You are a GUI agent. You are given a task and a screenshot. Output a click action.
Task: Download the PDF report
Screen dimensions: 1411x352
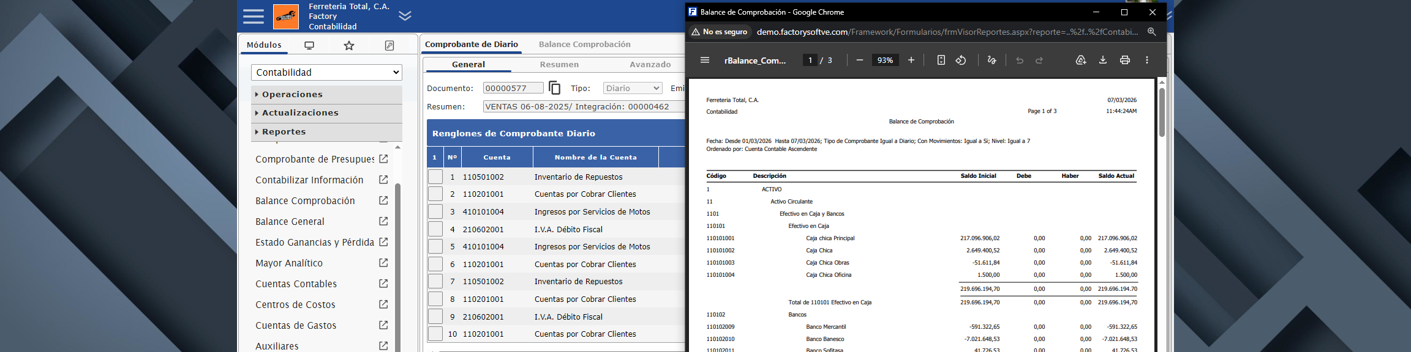(1102, 60)
